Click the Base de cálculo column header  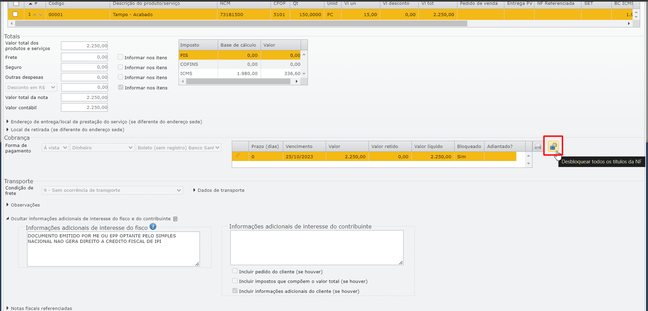[239, 45]
